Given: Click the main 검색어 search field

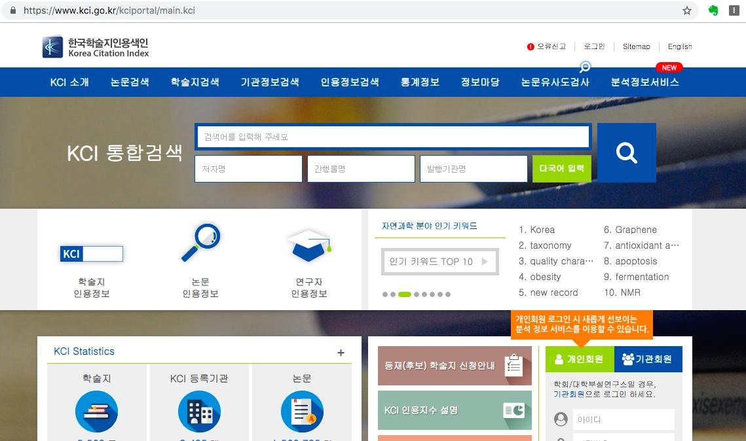Looking at the screenshot, I should [x=394, y=137].
